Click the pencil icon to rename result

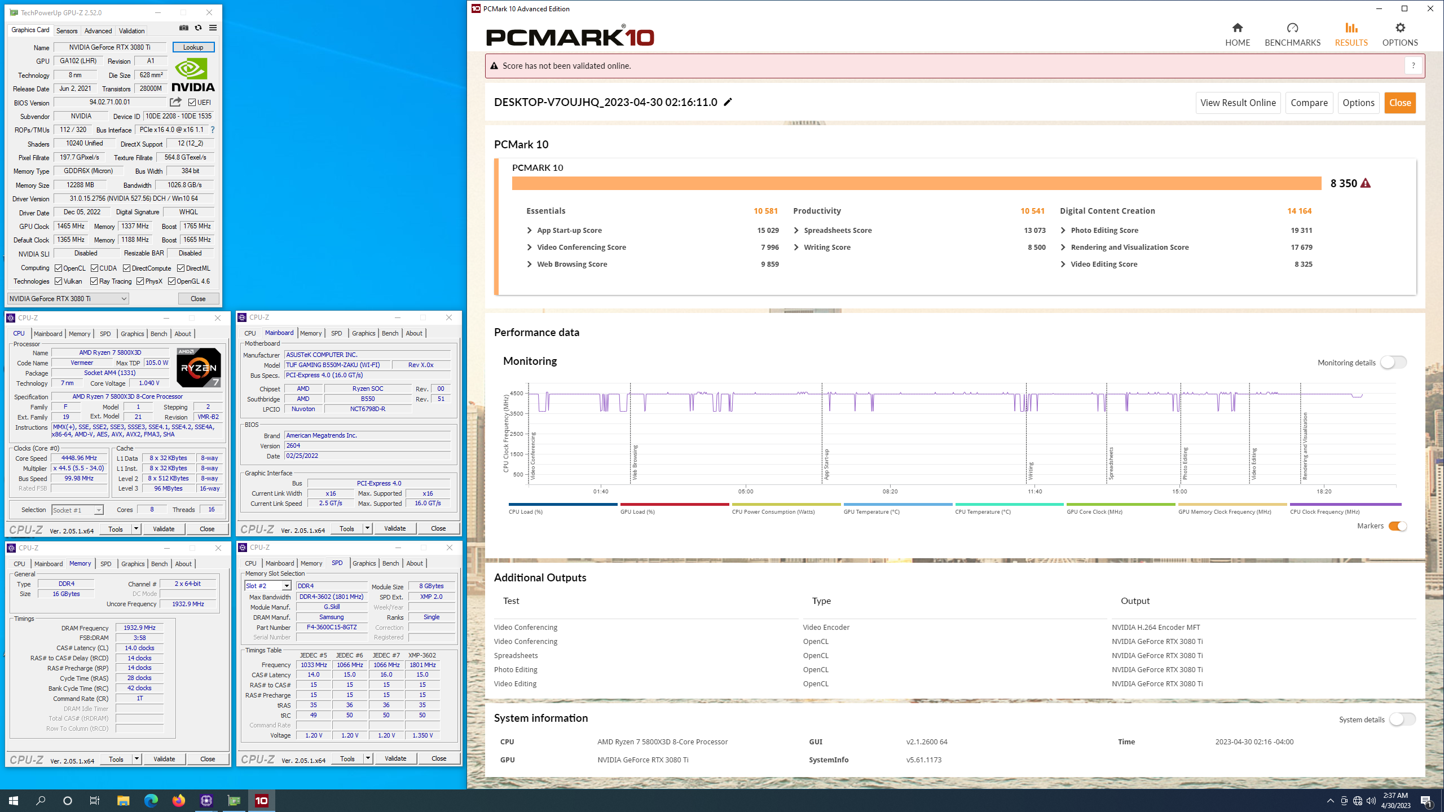click(728, 102)
